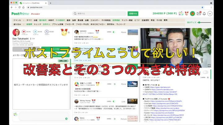Click the browser home icon
The height and width of the screenshot is (125, 223).
pyautogui.click(x=24, y=7)
